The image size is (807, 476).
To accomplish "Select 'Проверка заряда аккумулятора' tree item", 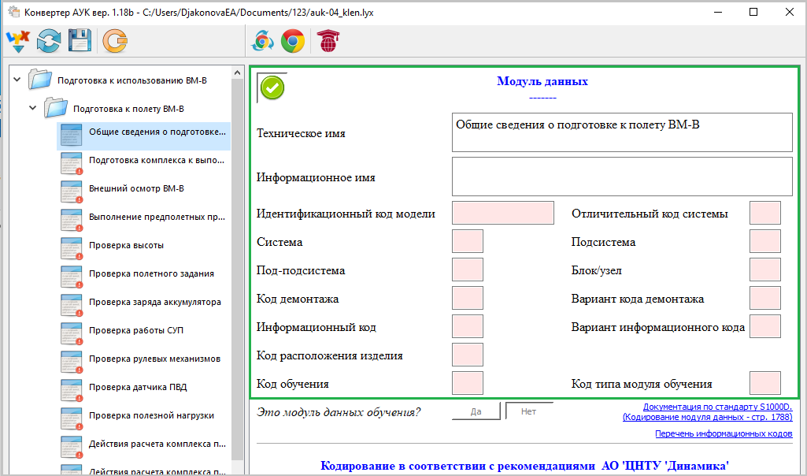I will click(x=154, y=303).
